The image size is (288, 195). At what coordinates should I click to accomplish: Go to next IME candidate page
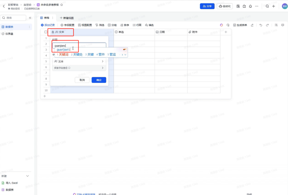click(122, 55)
